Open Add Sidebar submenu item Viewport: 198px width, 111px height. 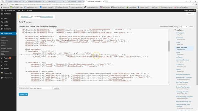(x=5, y=51)
